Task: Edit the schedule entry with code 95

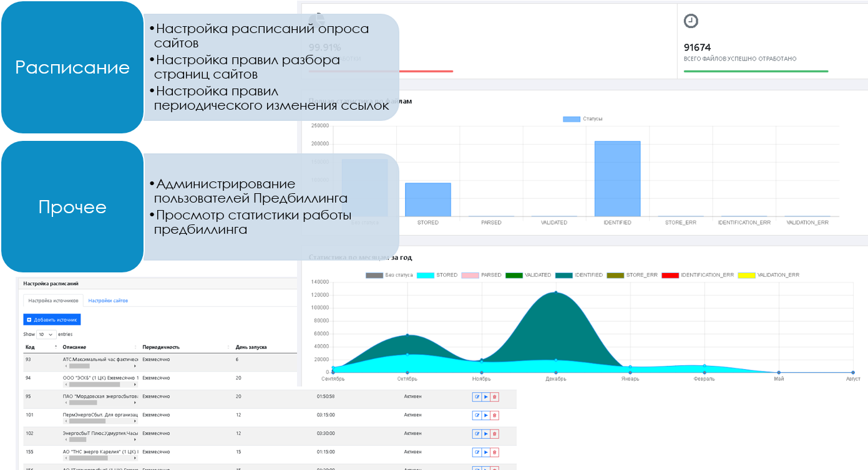Action: click(477, 397)
